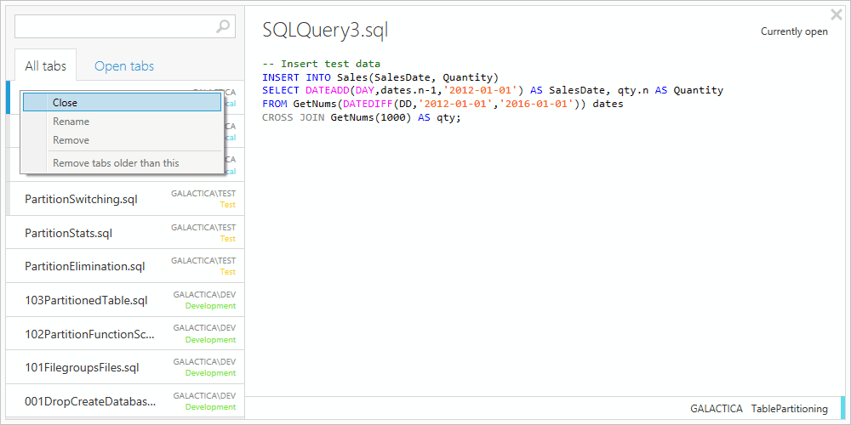Click the TablePartitioning database label
Viewport: 851px width, 425px height.
[x=789, y=409]
